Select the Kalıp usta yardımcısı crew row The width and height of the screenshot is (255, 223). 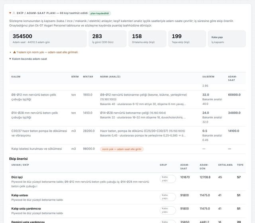127,211
